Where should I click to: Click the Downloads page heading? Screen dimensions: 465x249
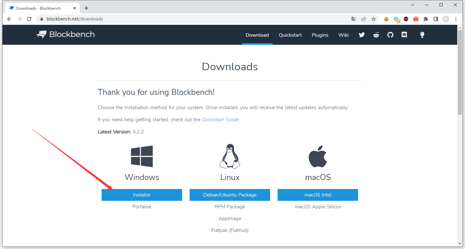click(x=230, y=67)
